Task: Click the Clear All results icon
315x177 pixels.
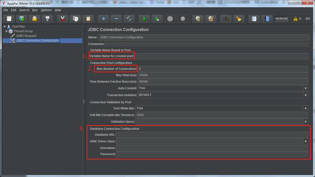Action: [211, 19]
